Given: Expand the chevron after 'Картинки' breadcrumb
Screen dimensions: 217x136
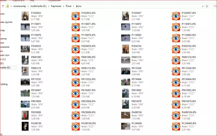Looking at the screenshot, I should (63, 6).
